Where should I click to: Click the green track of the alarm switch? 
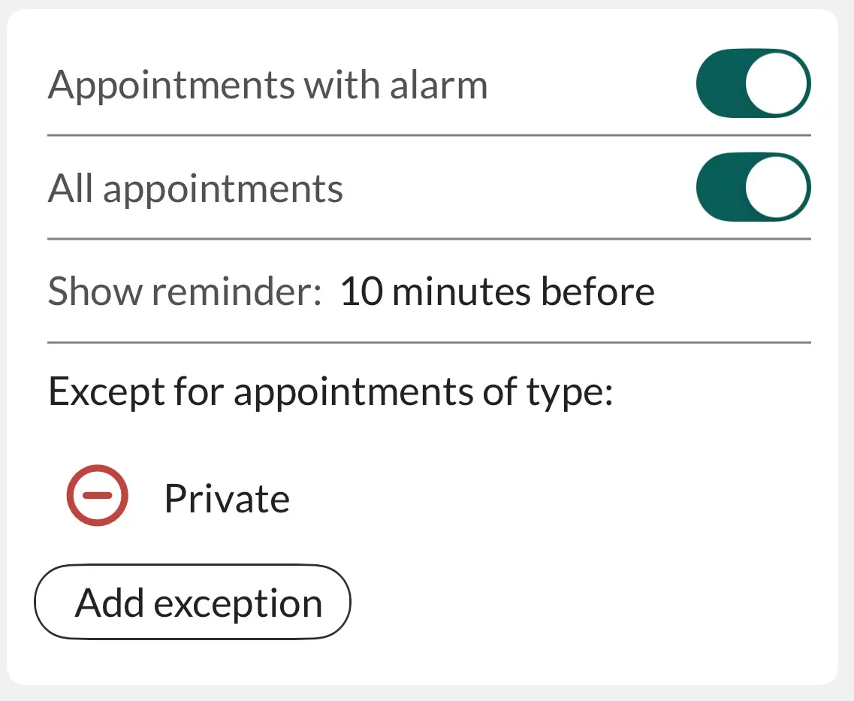pos(720,83)
